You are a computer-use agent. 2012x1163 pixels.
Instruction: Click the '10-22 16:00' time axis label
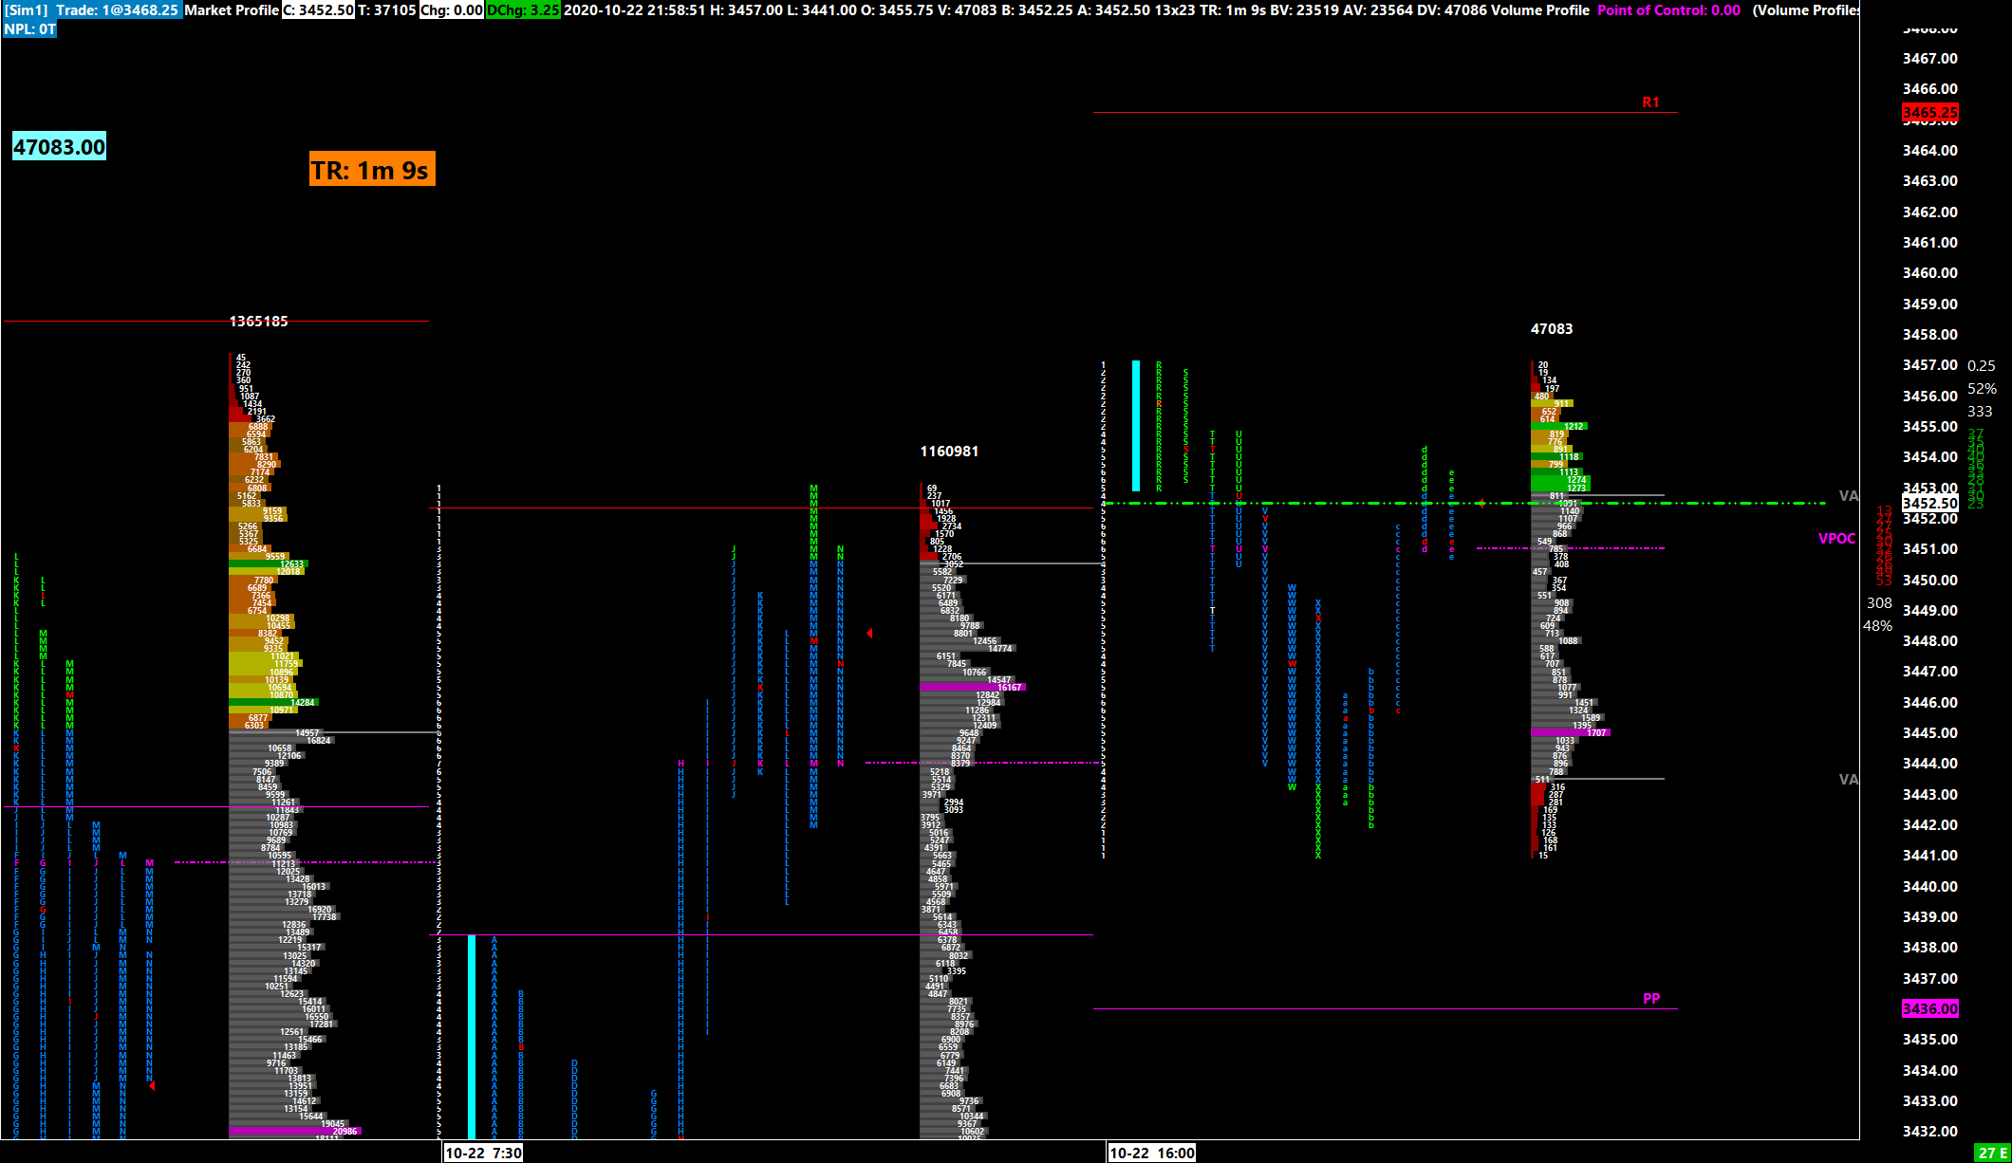[1151, 1153]
